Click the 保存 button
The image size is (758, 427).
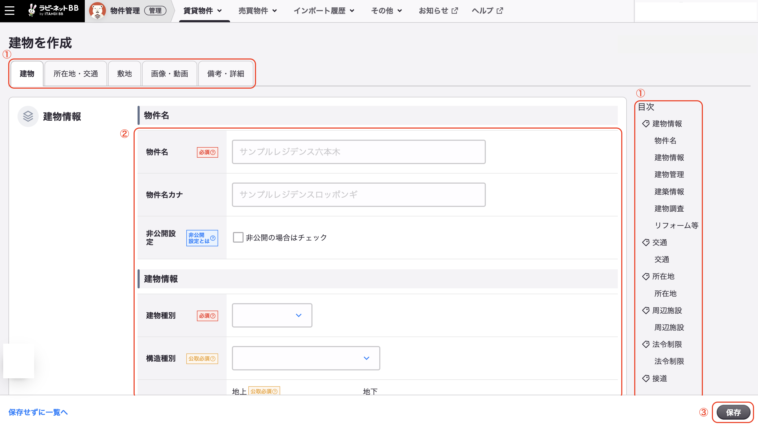click(733, 412)
